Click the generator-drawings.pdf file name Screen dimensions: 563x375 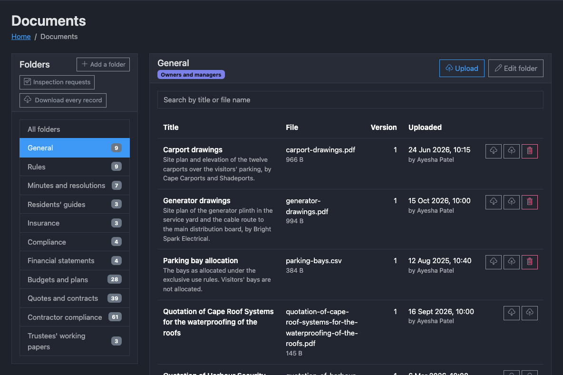pos(307,206)
